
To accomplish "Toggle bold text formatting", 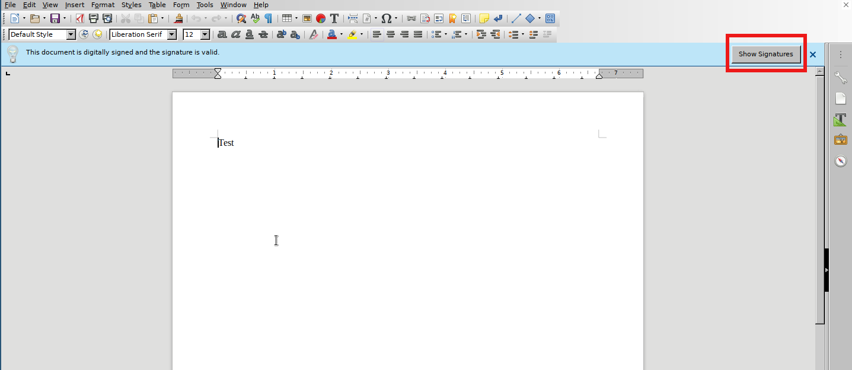I will coord(222,34).
